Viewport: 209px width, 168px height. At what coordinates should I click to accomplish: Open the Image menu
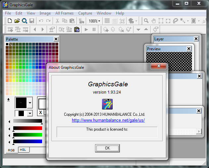tap(45, 13)
